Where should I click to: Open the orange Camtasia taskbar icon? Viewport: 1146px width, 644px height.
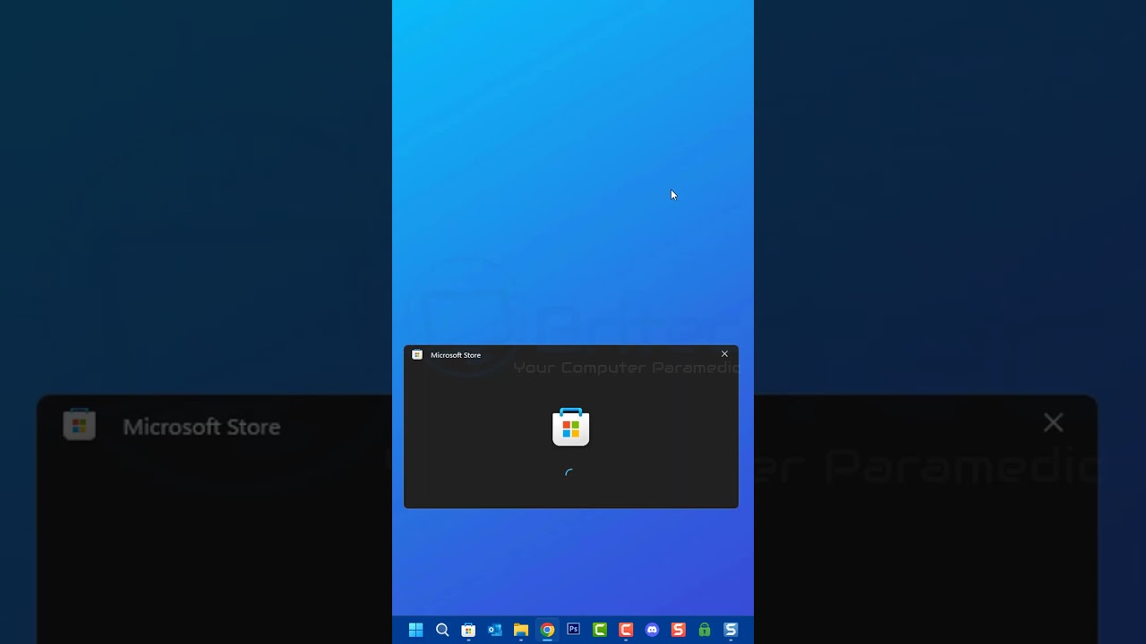click(626, 630)
